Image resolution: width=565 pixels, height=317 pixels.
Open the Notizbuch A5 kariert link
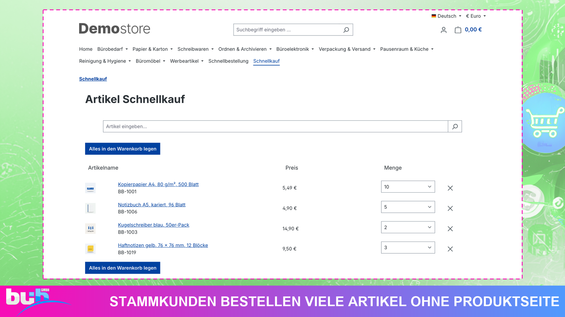click(x=152, y=205)
